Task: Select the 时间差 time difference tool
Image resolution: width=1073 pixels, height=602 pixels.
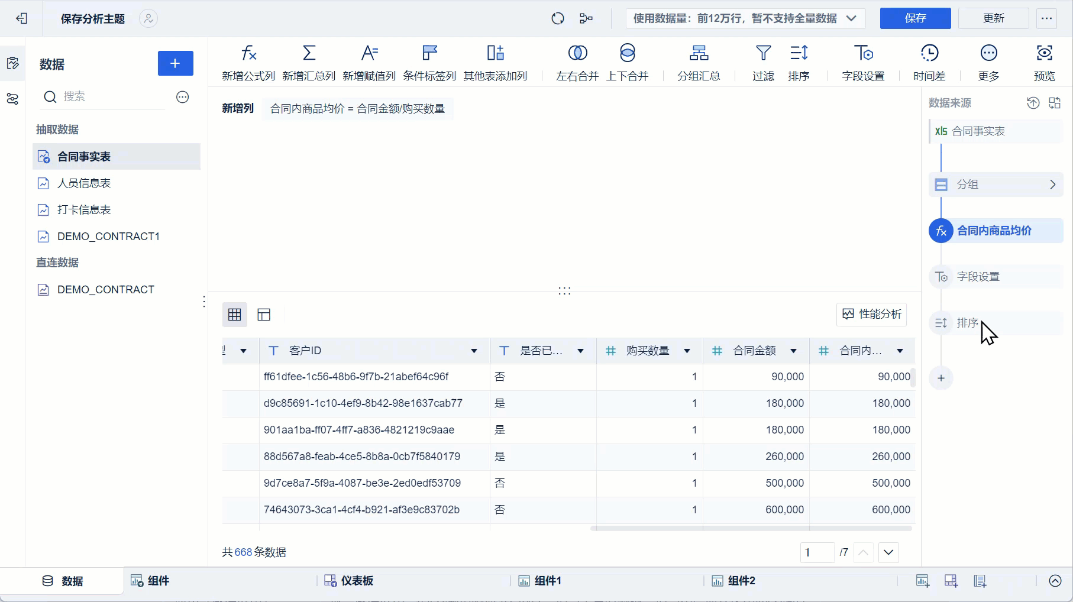Action: coord(929,63)
